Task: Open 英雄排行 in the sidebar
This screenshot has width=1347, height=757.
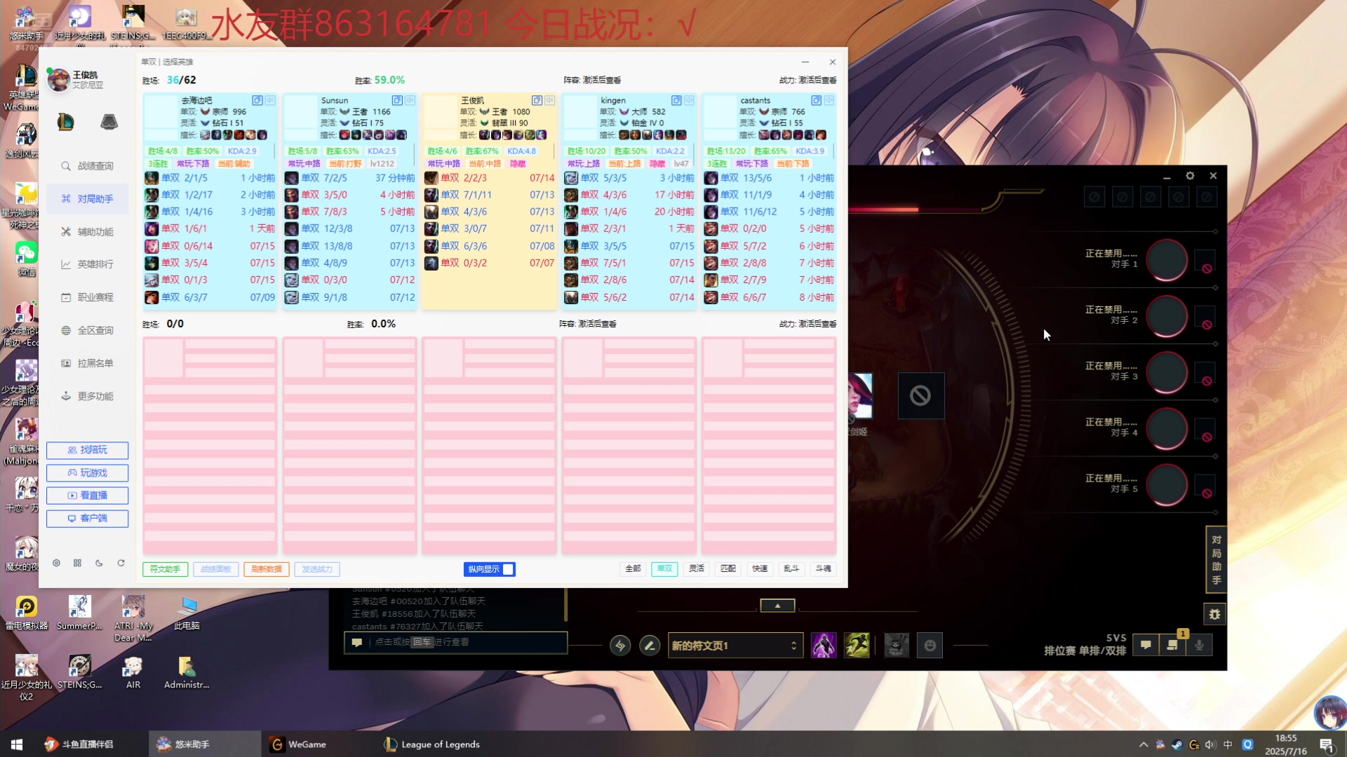Action: click(x=88, y=264)
